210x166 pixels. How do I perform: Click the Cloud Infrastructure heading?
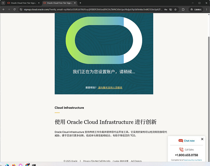tap(69, 108)
